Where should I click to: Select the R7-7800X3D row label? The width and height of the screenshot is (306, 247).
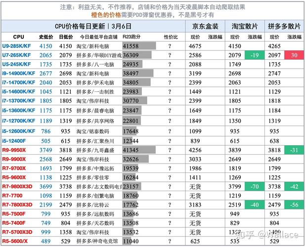point(17,205)
